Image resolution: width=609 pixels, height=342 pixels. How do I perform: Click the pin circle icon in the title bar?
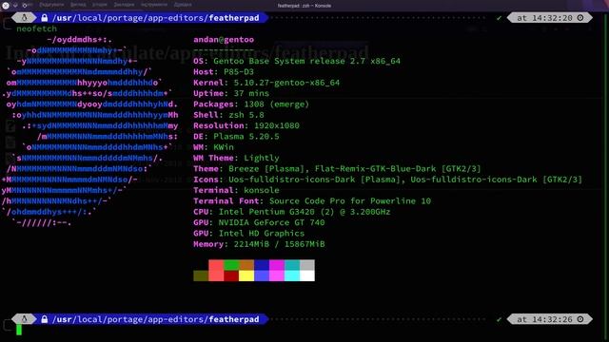(x=25, y=6)
